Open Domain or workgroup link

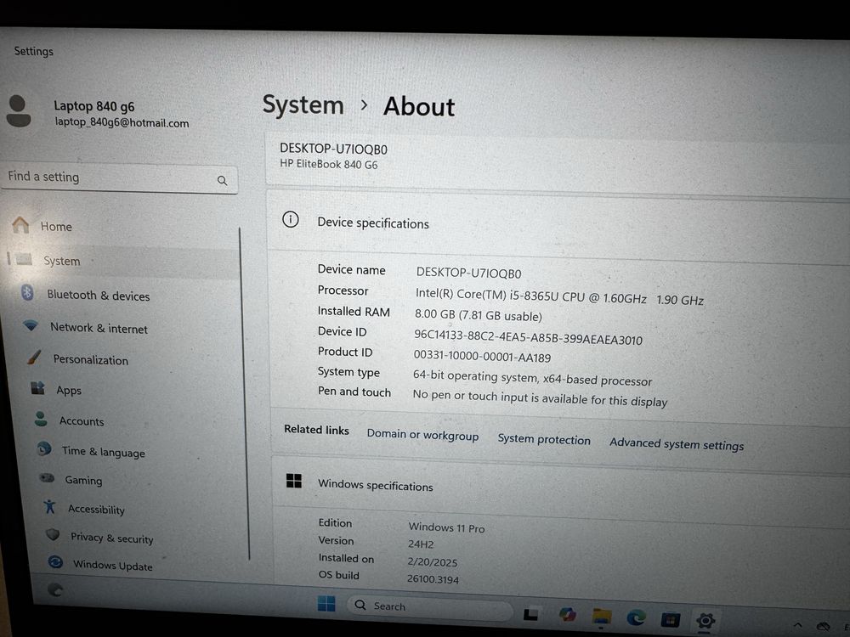click(422, 435)
